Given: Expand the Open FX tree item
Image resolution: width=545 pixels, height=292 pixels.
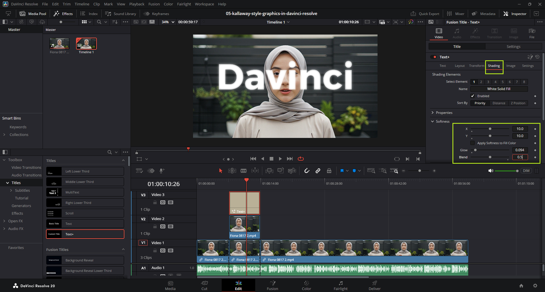Looking at the screenshot, I should point(4,221).
